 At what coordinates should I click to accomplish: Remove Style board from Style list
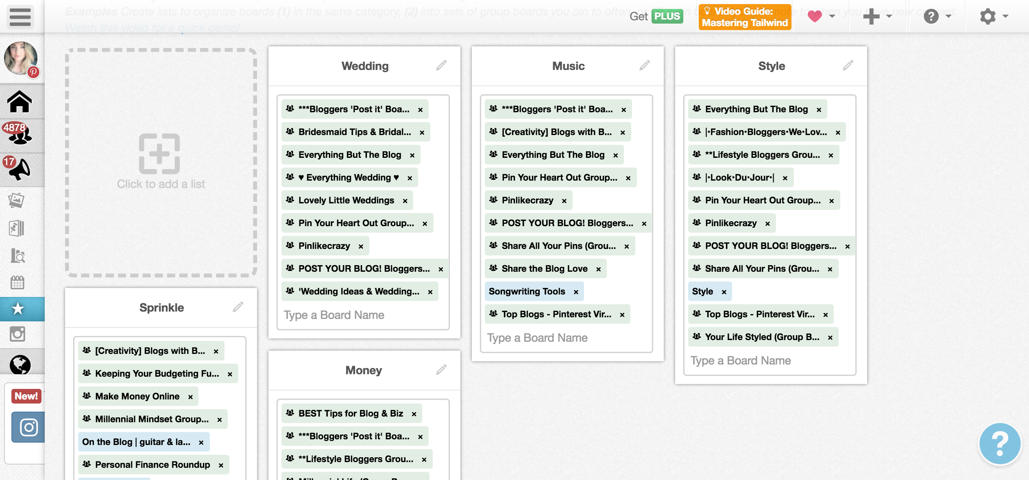(724, 292)
